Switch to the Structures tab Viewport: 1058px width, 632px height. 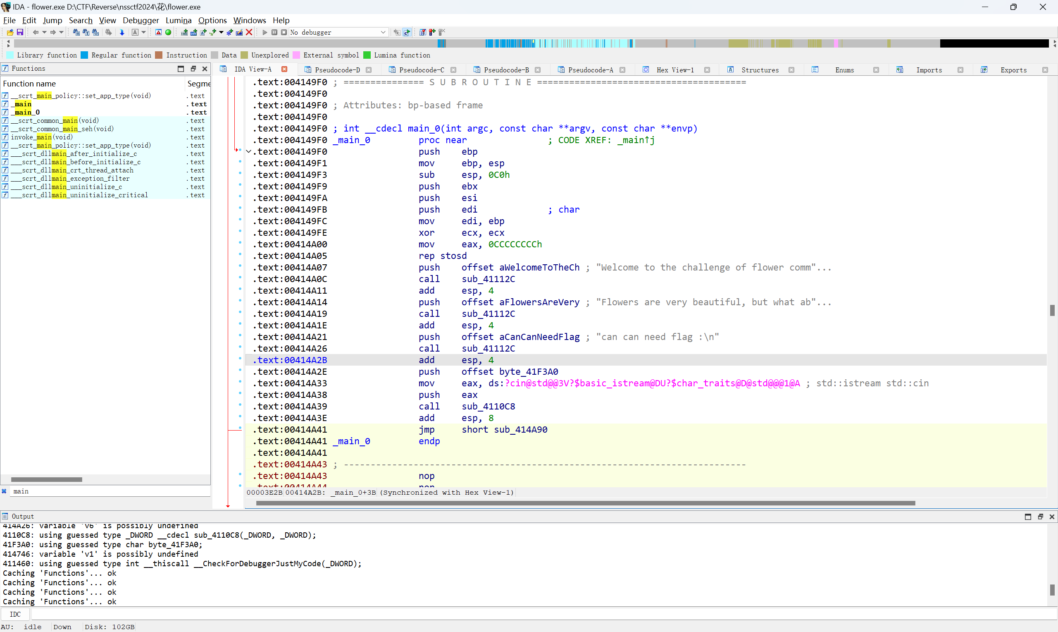pos(760,70)
